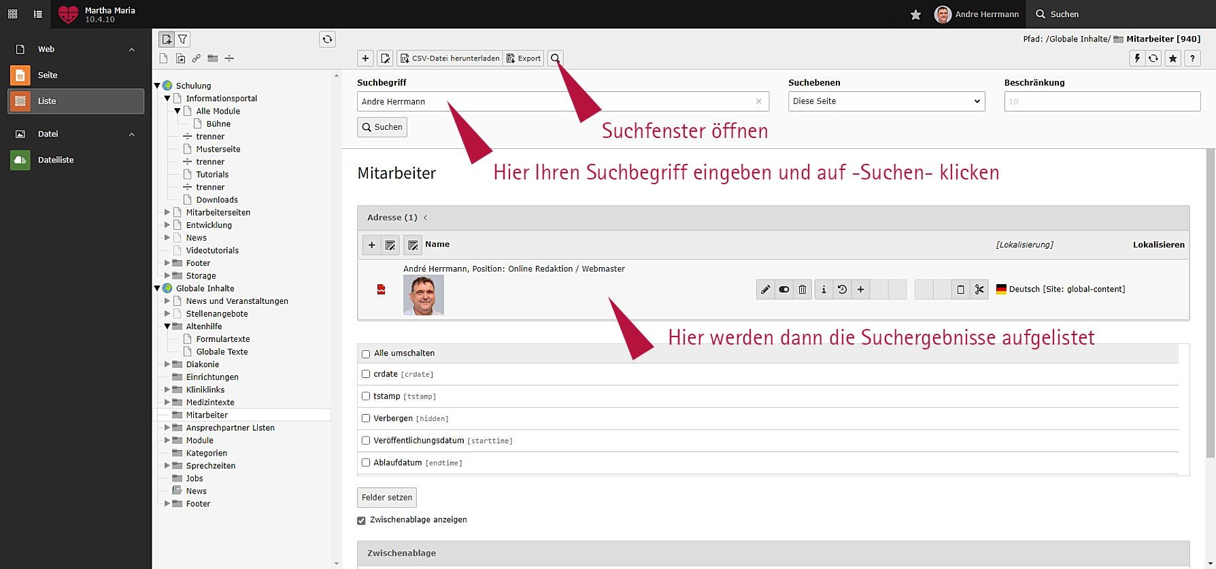Click the Suchen button below Suchbegriff
The height and width of the screenshot is (569, 1216).
[x=382, y=127]
